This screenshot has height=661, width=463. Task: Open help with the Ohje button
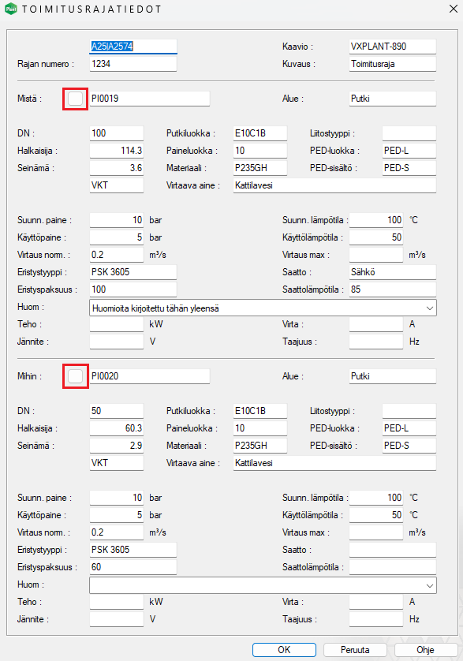(425, 650)
